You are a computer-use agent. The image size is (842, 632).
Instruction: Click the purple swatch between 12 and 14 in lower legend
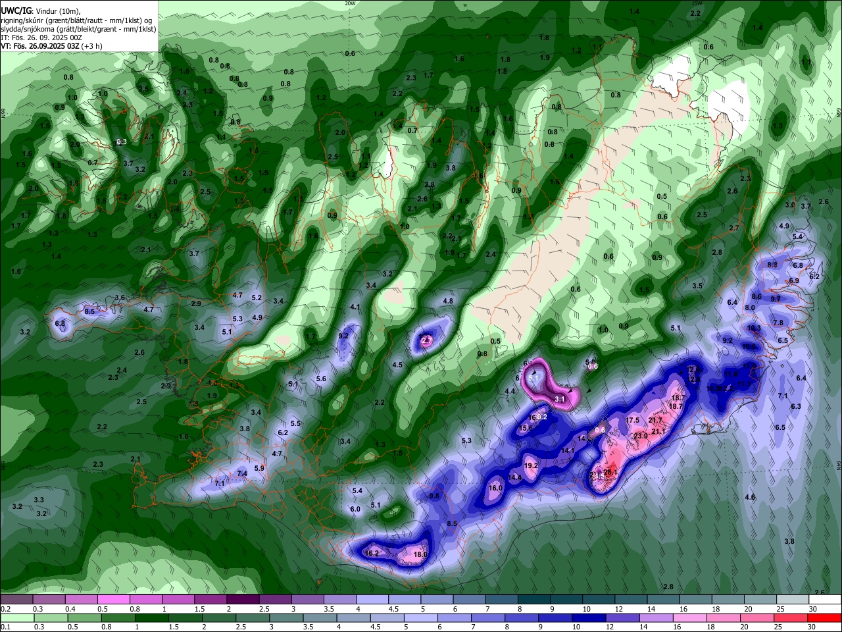point(622,618)
